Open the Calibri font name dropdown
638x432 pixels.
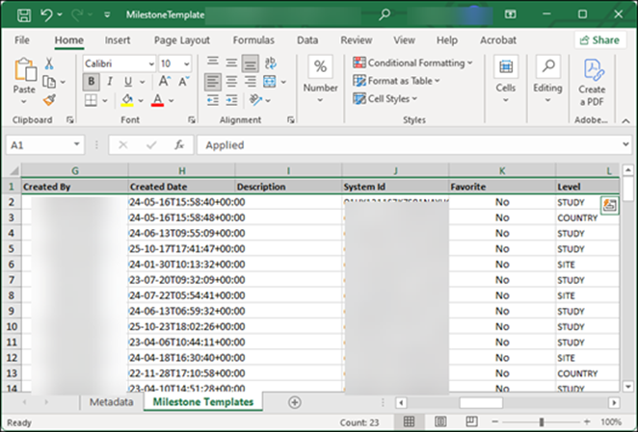coord(150,63)
